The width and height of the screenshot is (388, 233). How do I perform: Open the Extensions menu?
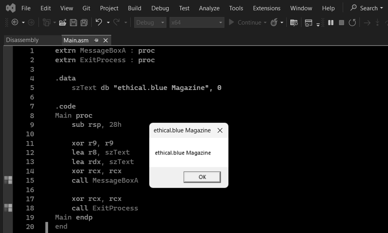[266, 8]
